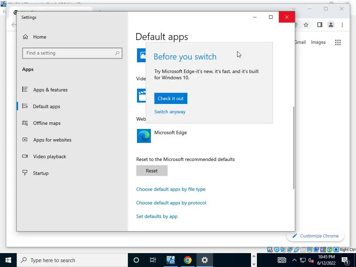Click the Apps section heading in the sidebar
The height and width of the screenshot is (267, 356).
(28, 70)
